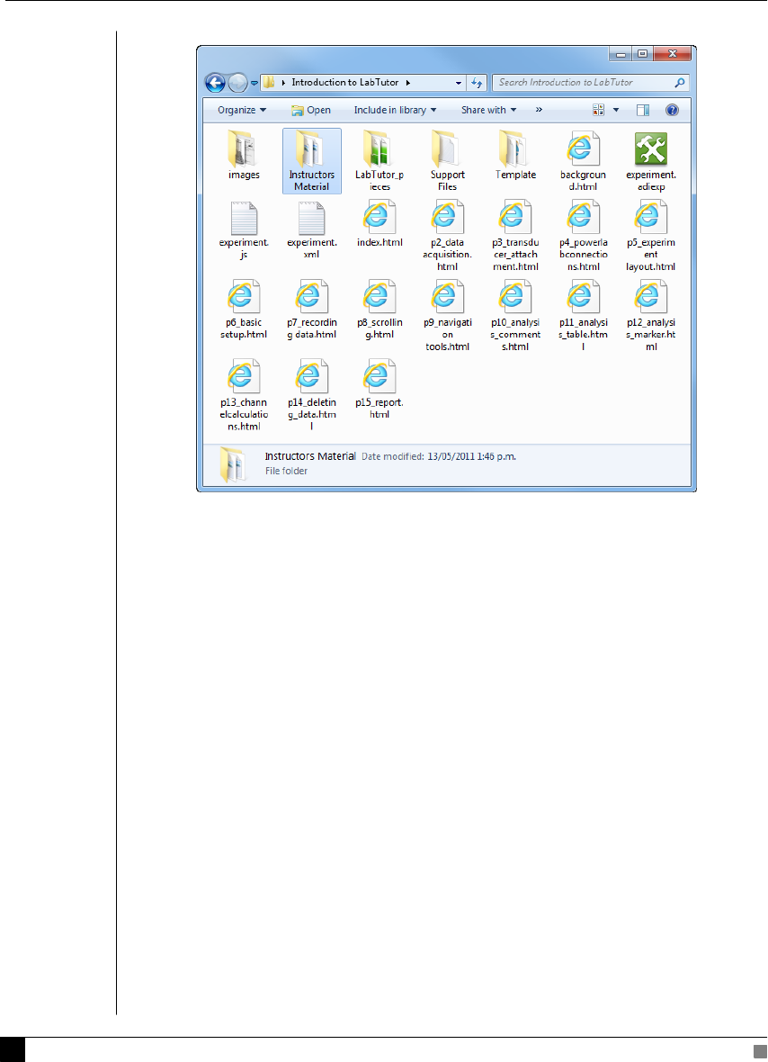Click folder icon in address bar
The width and height of the screenshot is (768, 1062).
(269, 83)
